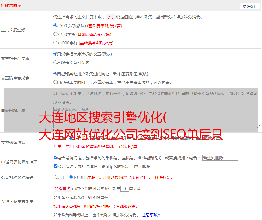The image size is (262, 220).
Task: Click the 电话号码和网址清理 row label
Action: click(x=19, y=162)
